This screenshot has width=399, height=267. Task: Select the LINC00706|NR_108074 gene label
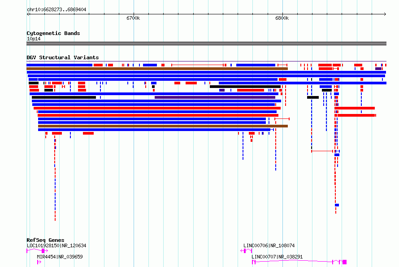point(269,245)
